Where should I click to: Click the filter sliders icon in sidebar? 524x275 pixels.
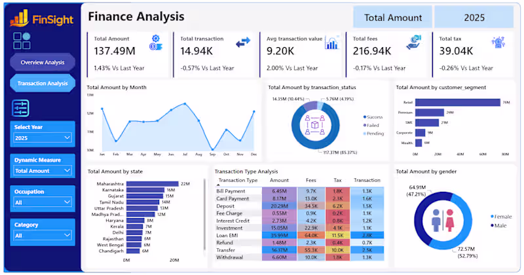click(20, 108)
